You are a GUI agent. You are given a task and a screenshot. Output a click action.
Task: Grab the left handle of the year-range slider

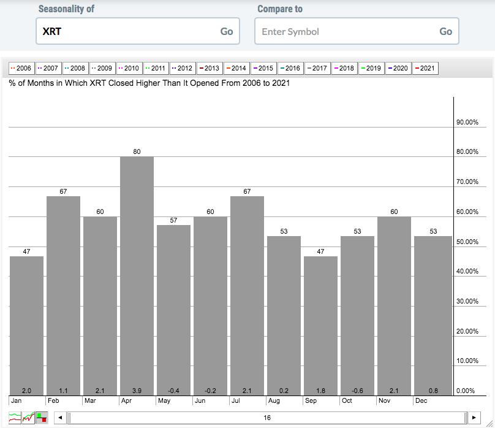[x=69, y=418]
